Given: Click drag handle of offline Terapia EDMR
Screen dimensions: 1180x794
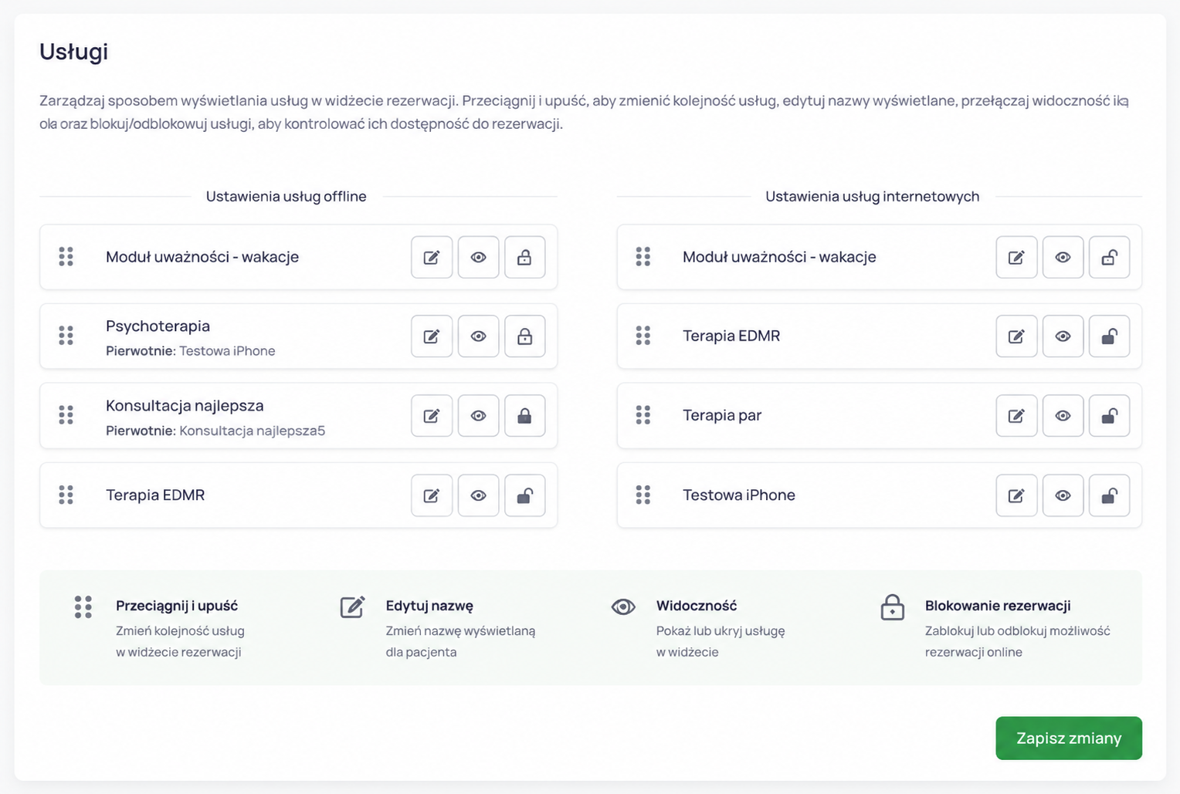Looking at the screenshot, I should 66,495.
